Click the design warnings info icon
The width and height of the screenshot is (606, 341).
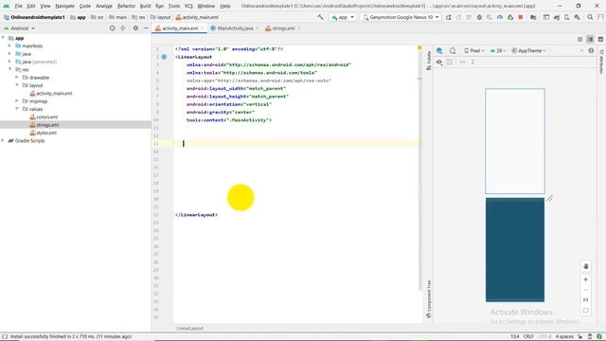pyautogui.click(x=591, y=50)
